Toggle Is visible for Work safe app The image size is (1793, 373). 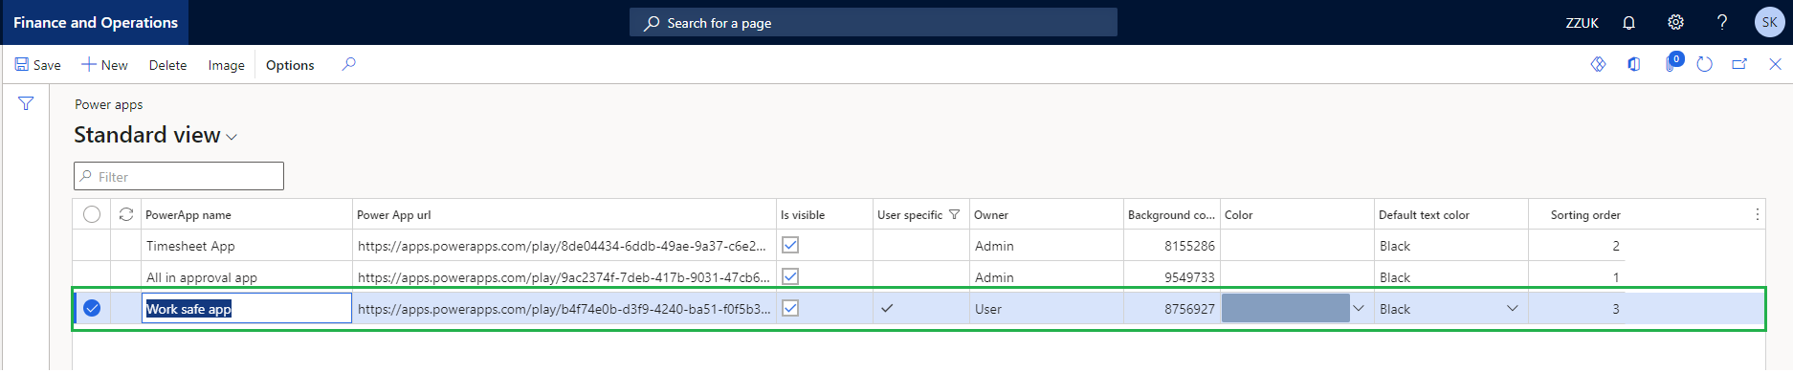(790, 308)
